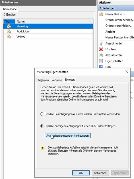Switch to the Verweise tab
Screen dimensions: 134x179
tap(57, 80)
